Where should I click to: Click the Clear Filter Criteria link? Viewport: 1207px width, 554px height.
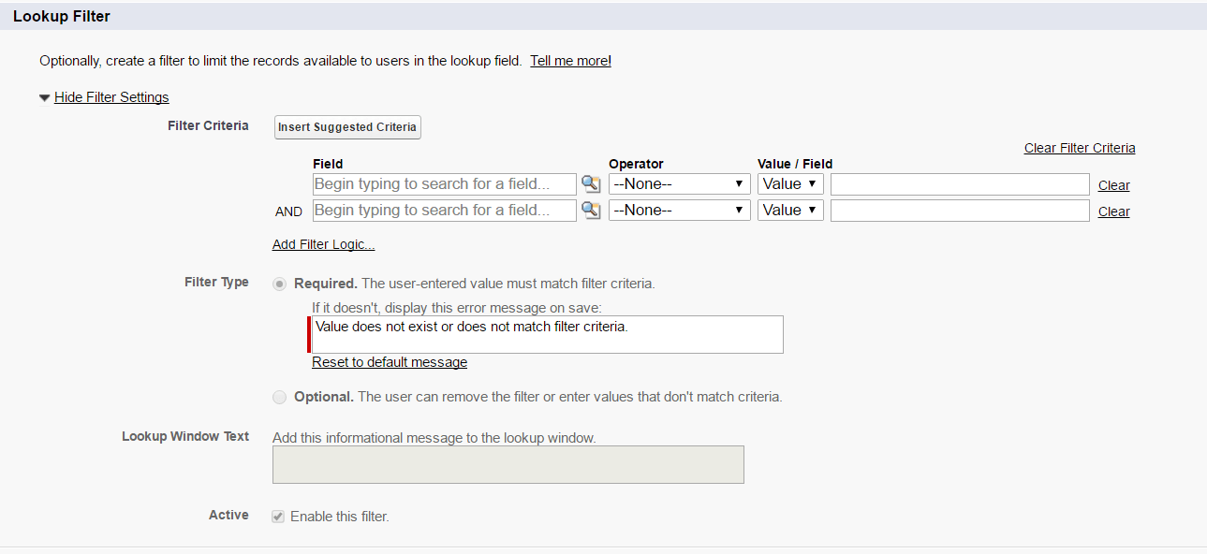click(1079, 147)
